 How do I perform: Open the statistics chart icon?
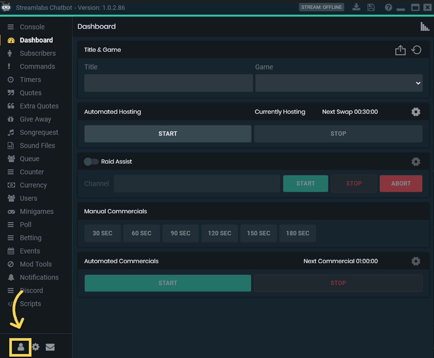[424, 27]
